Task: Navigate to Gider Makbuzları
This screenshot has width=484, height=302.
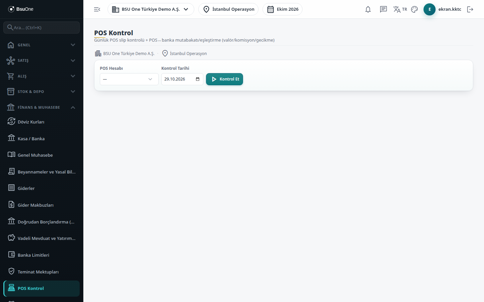Action: [x=42, y=205]
